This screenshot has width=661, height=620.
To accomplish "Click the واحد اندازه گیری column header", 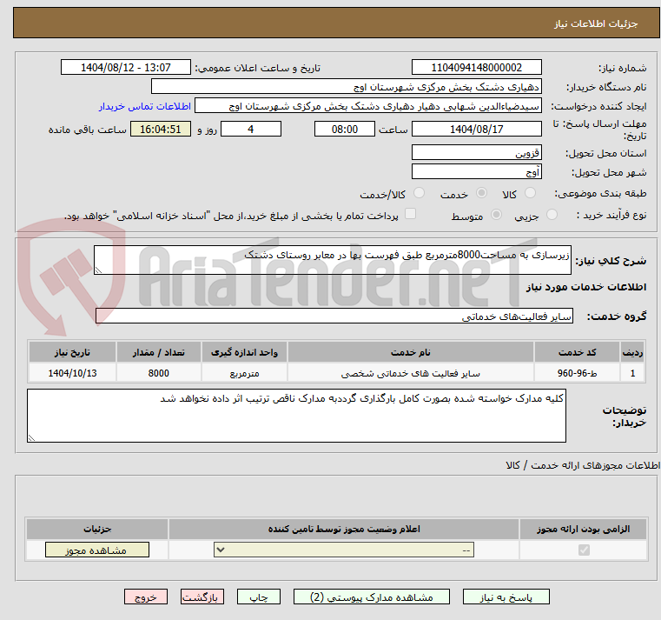I will click(244, 352).
